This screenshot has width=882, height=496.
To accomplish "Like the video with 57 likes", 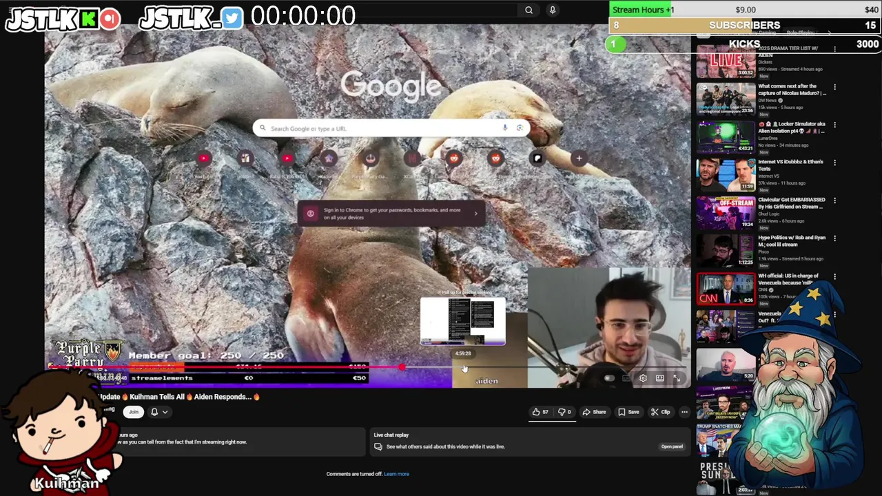I will click(x=540, y=412).
